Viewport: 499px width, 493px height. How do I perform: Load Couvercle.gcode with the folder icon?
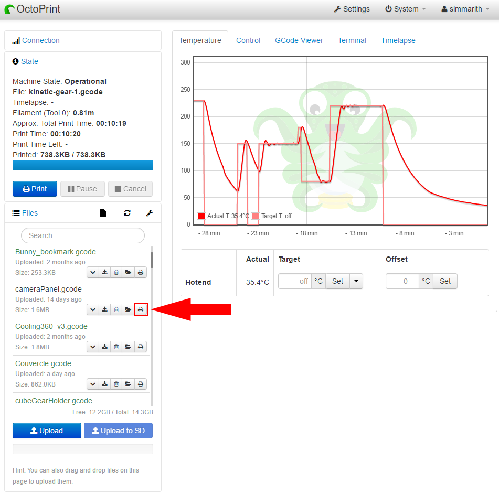click(x=128, y=384)
